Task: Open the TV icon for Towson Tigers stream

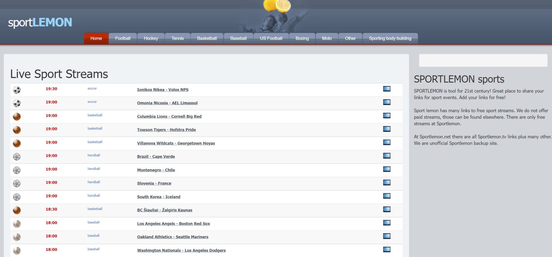Action: click(x=387, y=128)
